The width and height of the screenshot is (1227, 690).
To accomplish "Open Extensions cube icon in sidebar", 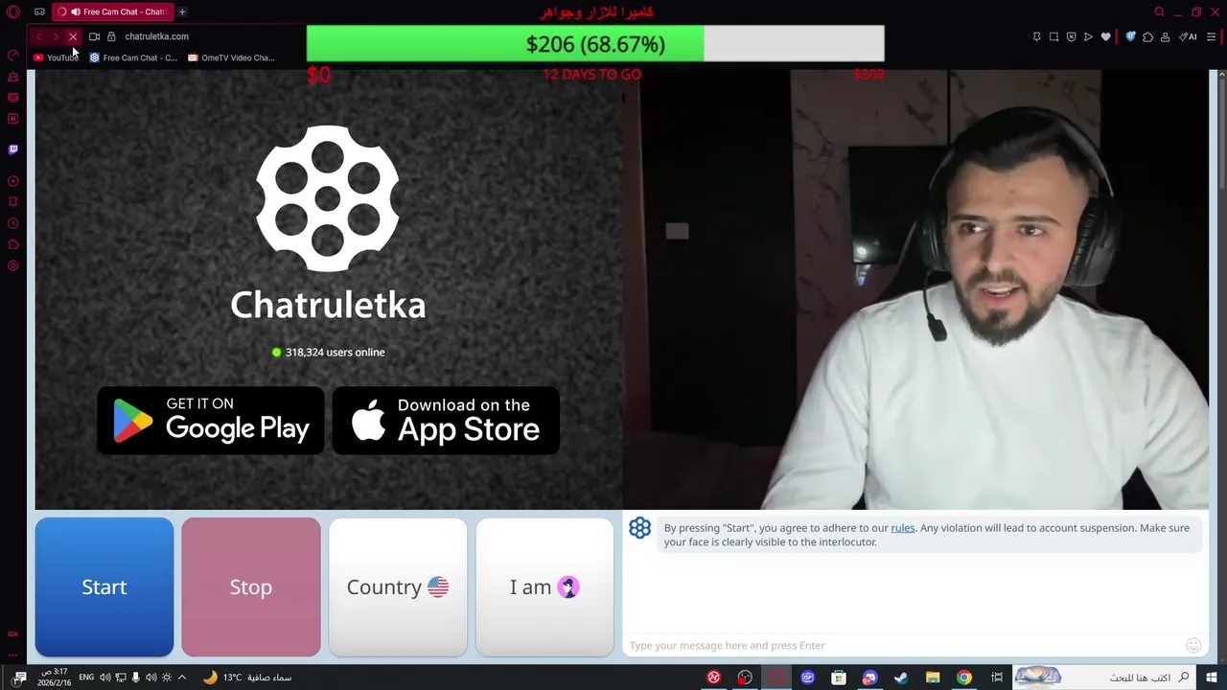I will [x=13, y=244].
